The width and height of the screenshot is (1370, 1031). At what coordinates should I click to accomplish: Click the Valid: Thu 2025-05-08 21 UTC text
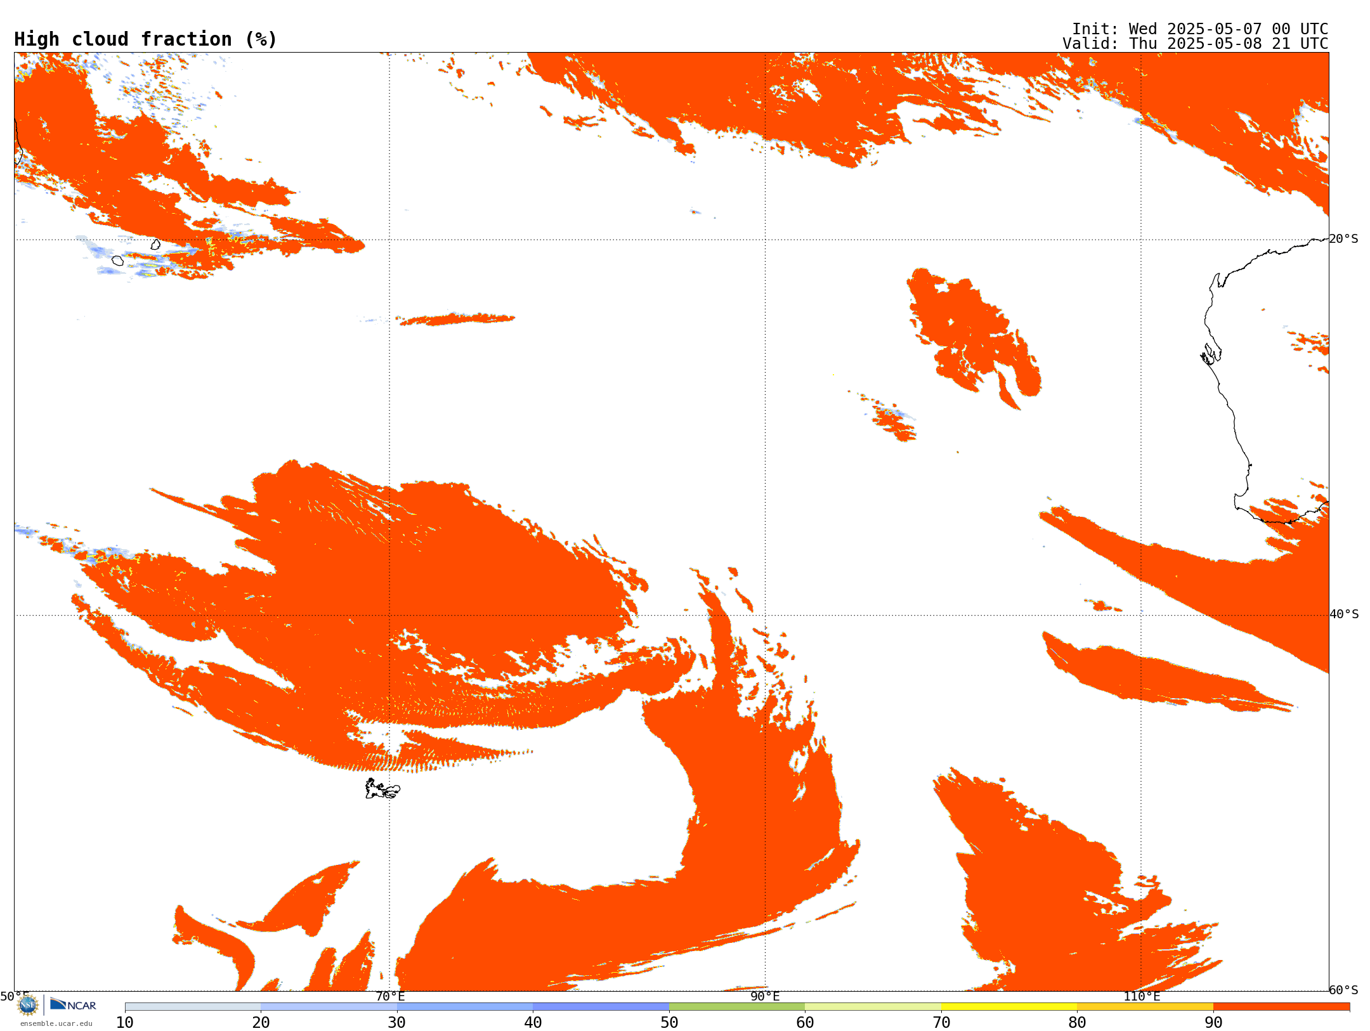pos(1196,44)
